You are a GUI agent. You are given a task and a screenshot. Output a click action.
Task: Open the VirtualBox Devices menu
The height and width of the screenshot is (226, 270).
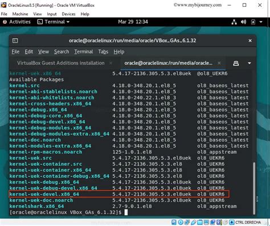68,14
